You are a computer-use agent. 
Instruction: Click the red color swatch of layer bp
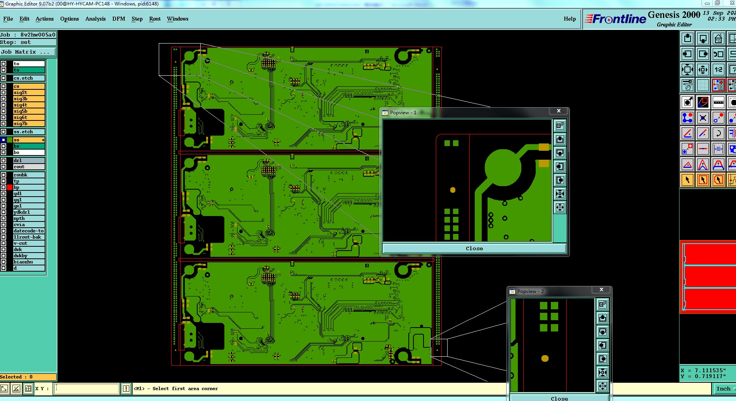[x=10, y=187]
